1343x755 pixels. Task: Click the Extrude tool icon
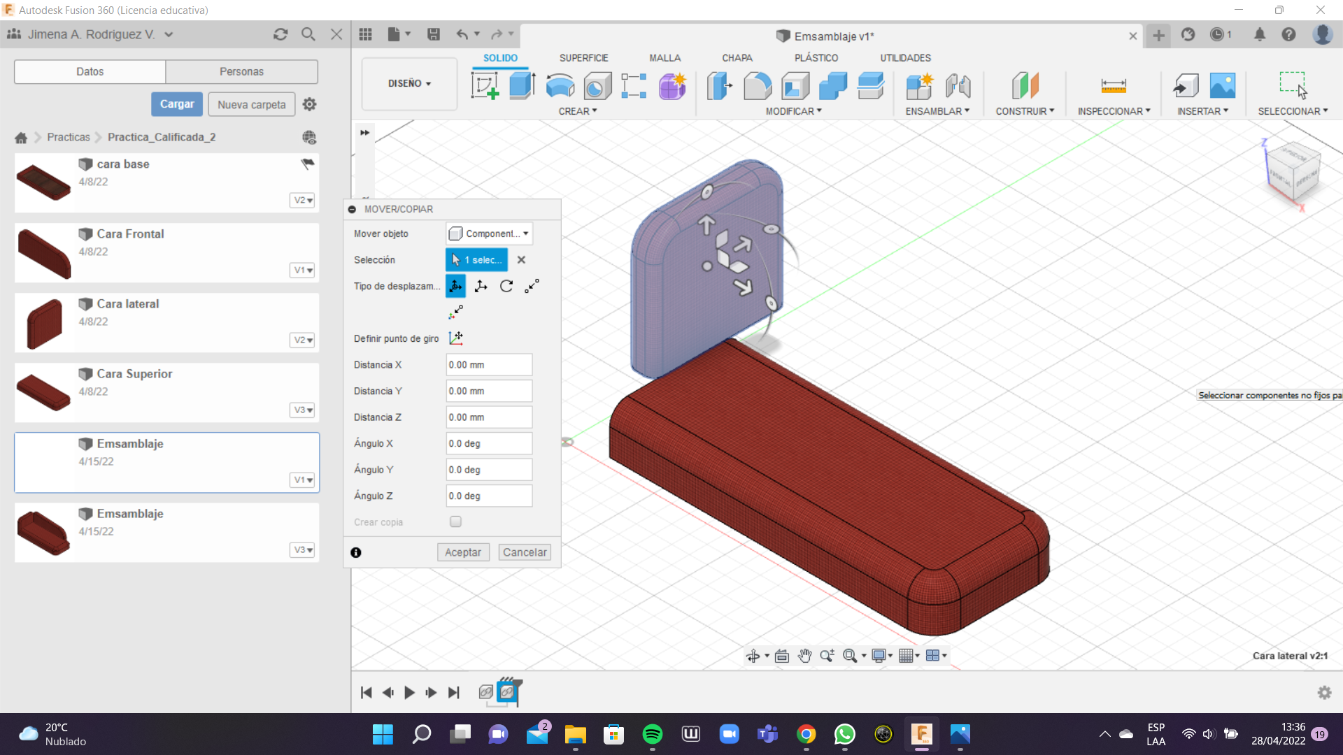pos(522,86)
